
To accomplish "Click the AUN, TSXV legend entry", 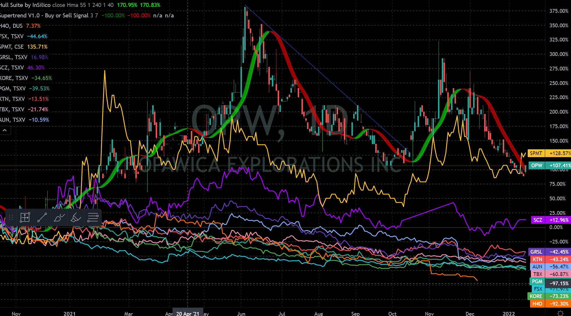I will (x=12, y=120).
